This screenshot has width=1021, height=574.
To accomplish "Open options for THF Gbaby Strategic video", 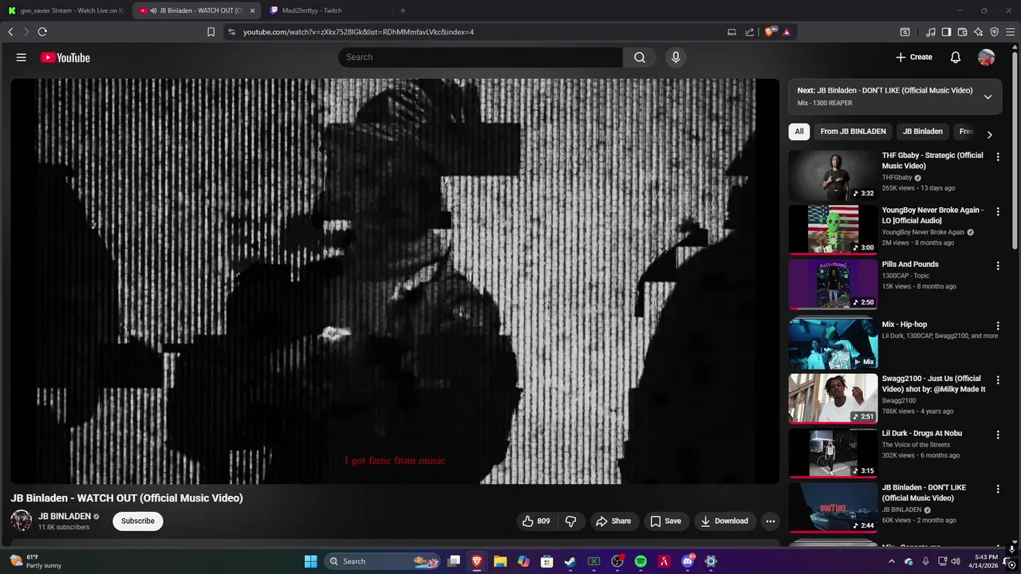I will (x=997, y=157).
